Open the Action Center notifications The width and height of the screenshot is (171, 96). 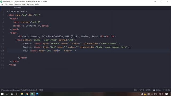click(166, 94)
